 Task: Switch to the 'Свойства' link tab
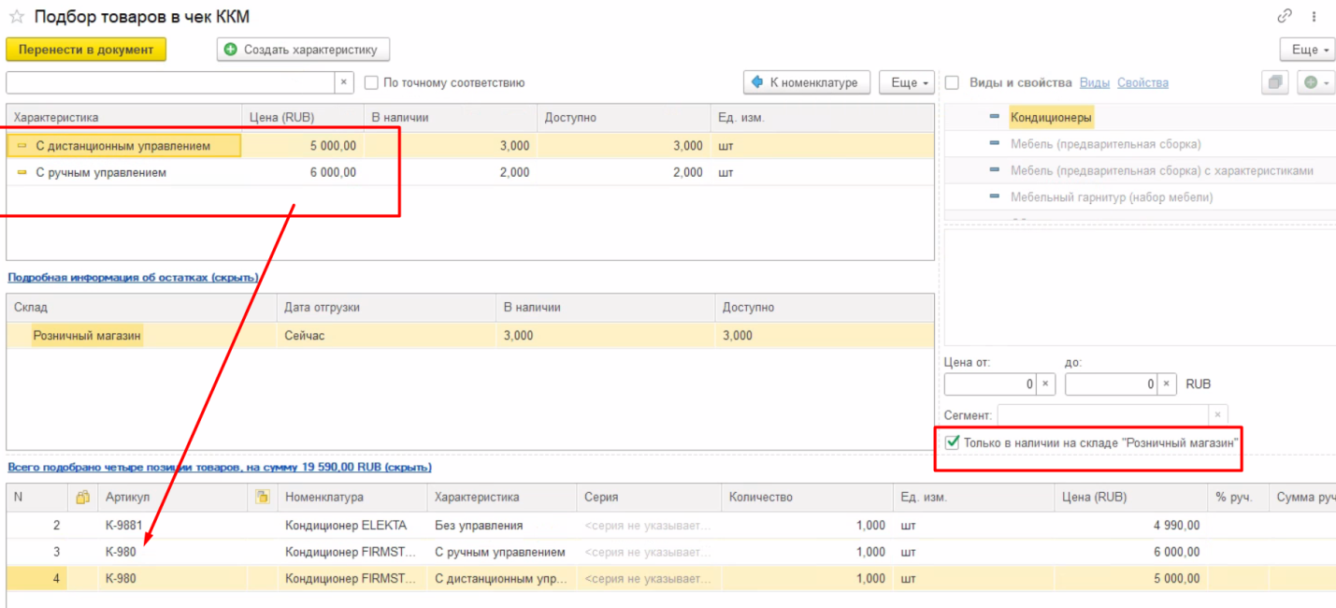1142,82
